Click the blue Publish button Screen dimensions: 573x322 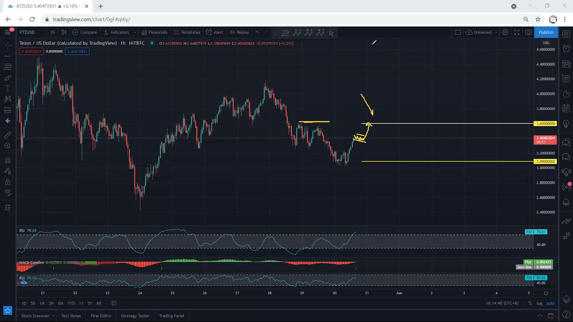pyautogui.click(x=546, y=32)
